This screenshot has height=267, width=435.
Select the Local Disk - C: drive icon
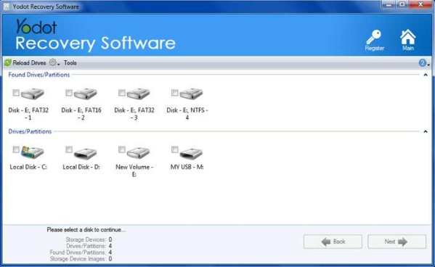[x=33, y=152]
